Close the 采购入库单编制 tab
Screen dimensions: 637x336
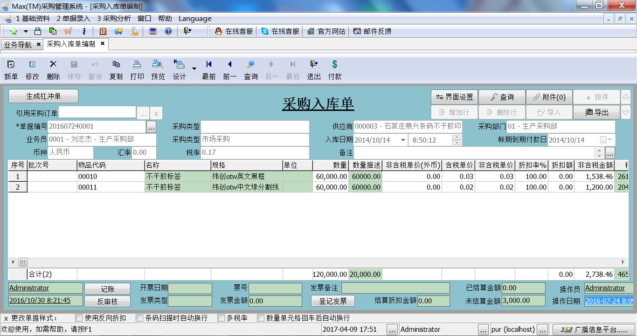103,44
